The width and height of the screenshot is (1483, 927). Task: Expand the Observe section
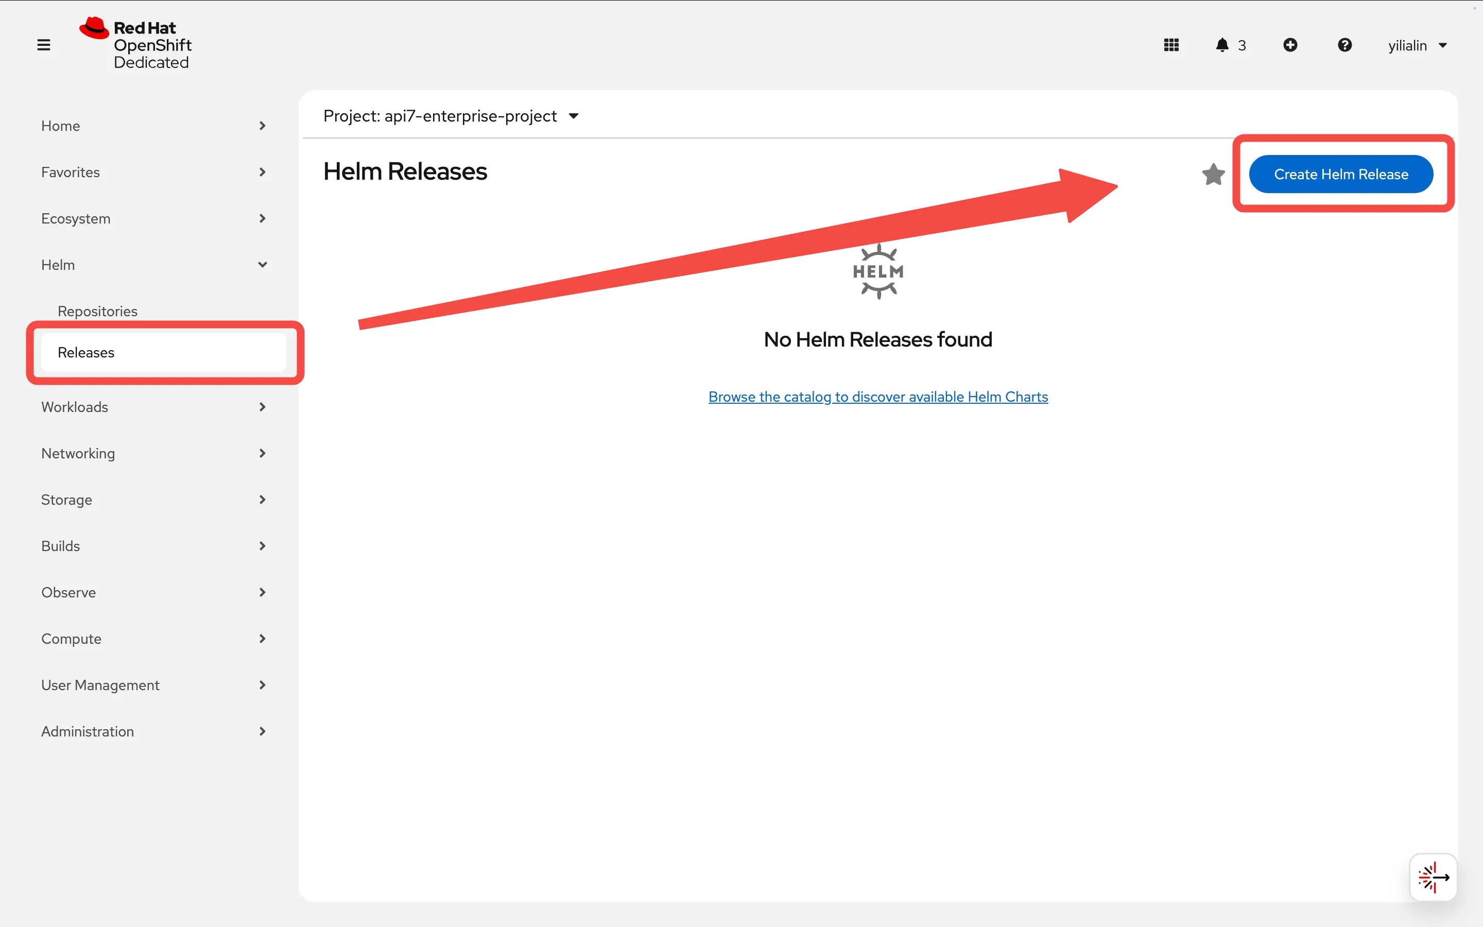coord(68,592)
